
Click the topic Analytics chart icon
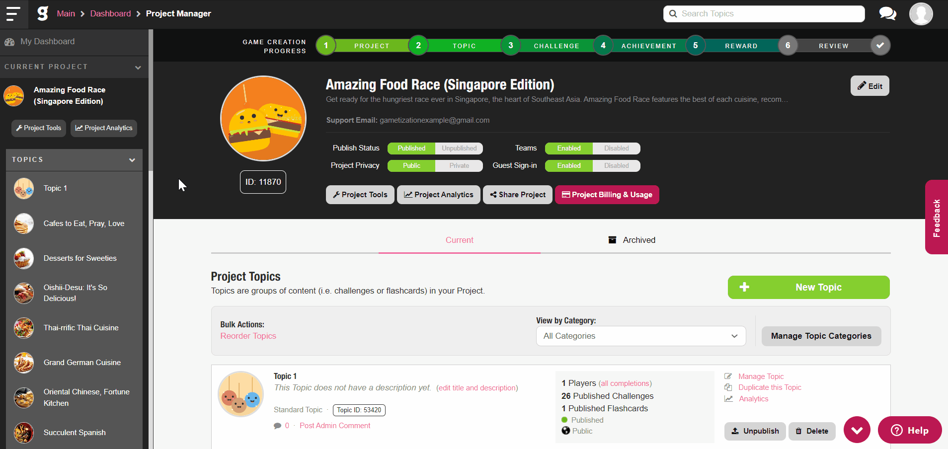728,399
